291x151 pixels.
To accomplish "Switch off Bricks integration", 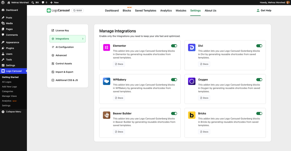I will pos(259,114).
